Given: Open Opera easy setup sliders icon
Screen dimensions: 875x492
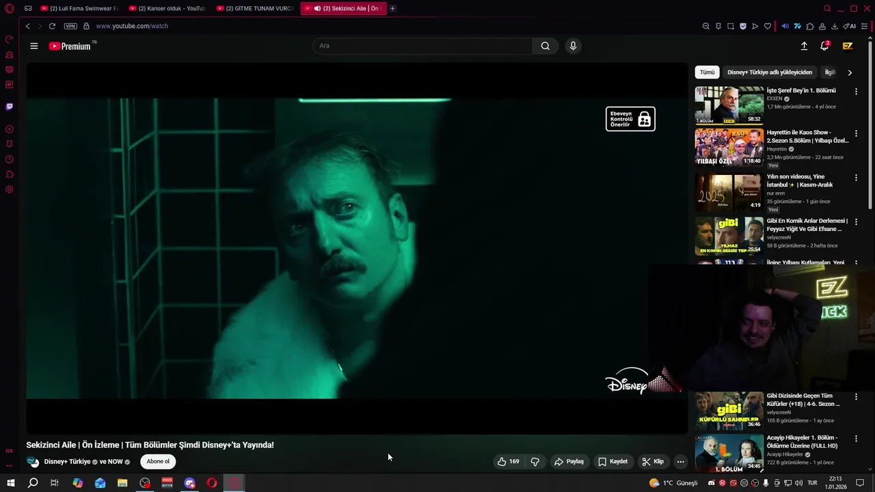Looking at the screenshot, I should [865, 26].
